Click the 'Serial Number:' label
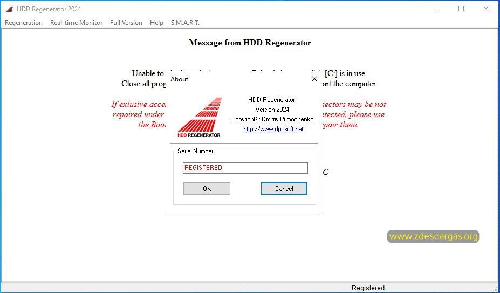This screenshot has height=293, width=500. coord(196,151)
